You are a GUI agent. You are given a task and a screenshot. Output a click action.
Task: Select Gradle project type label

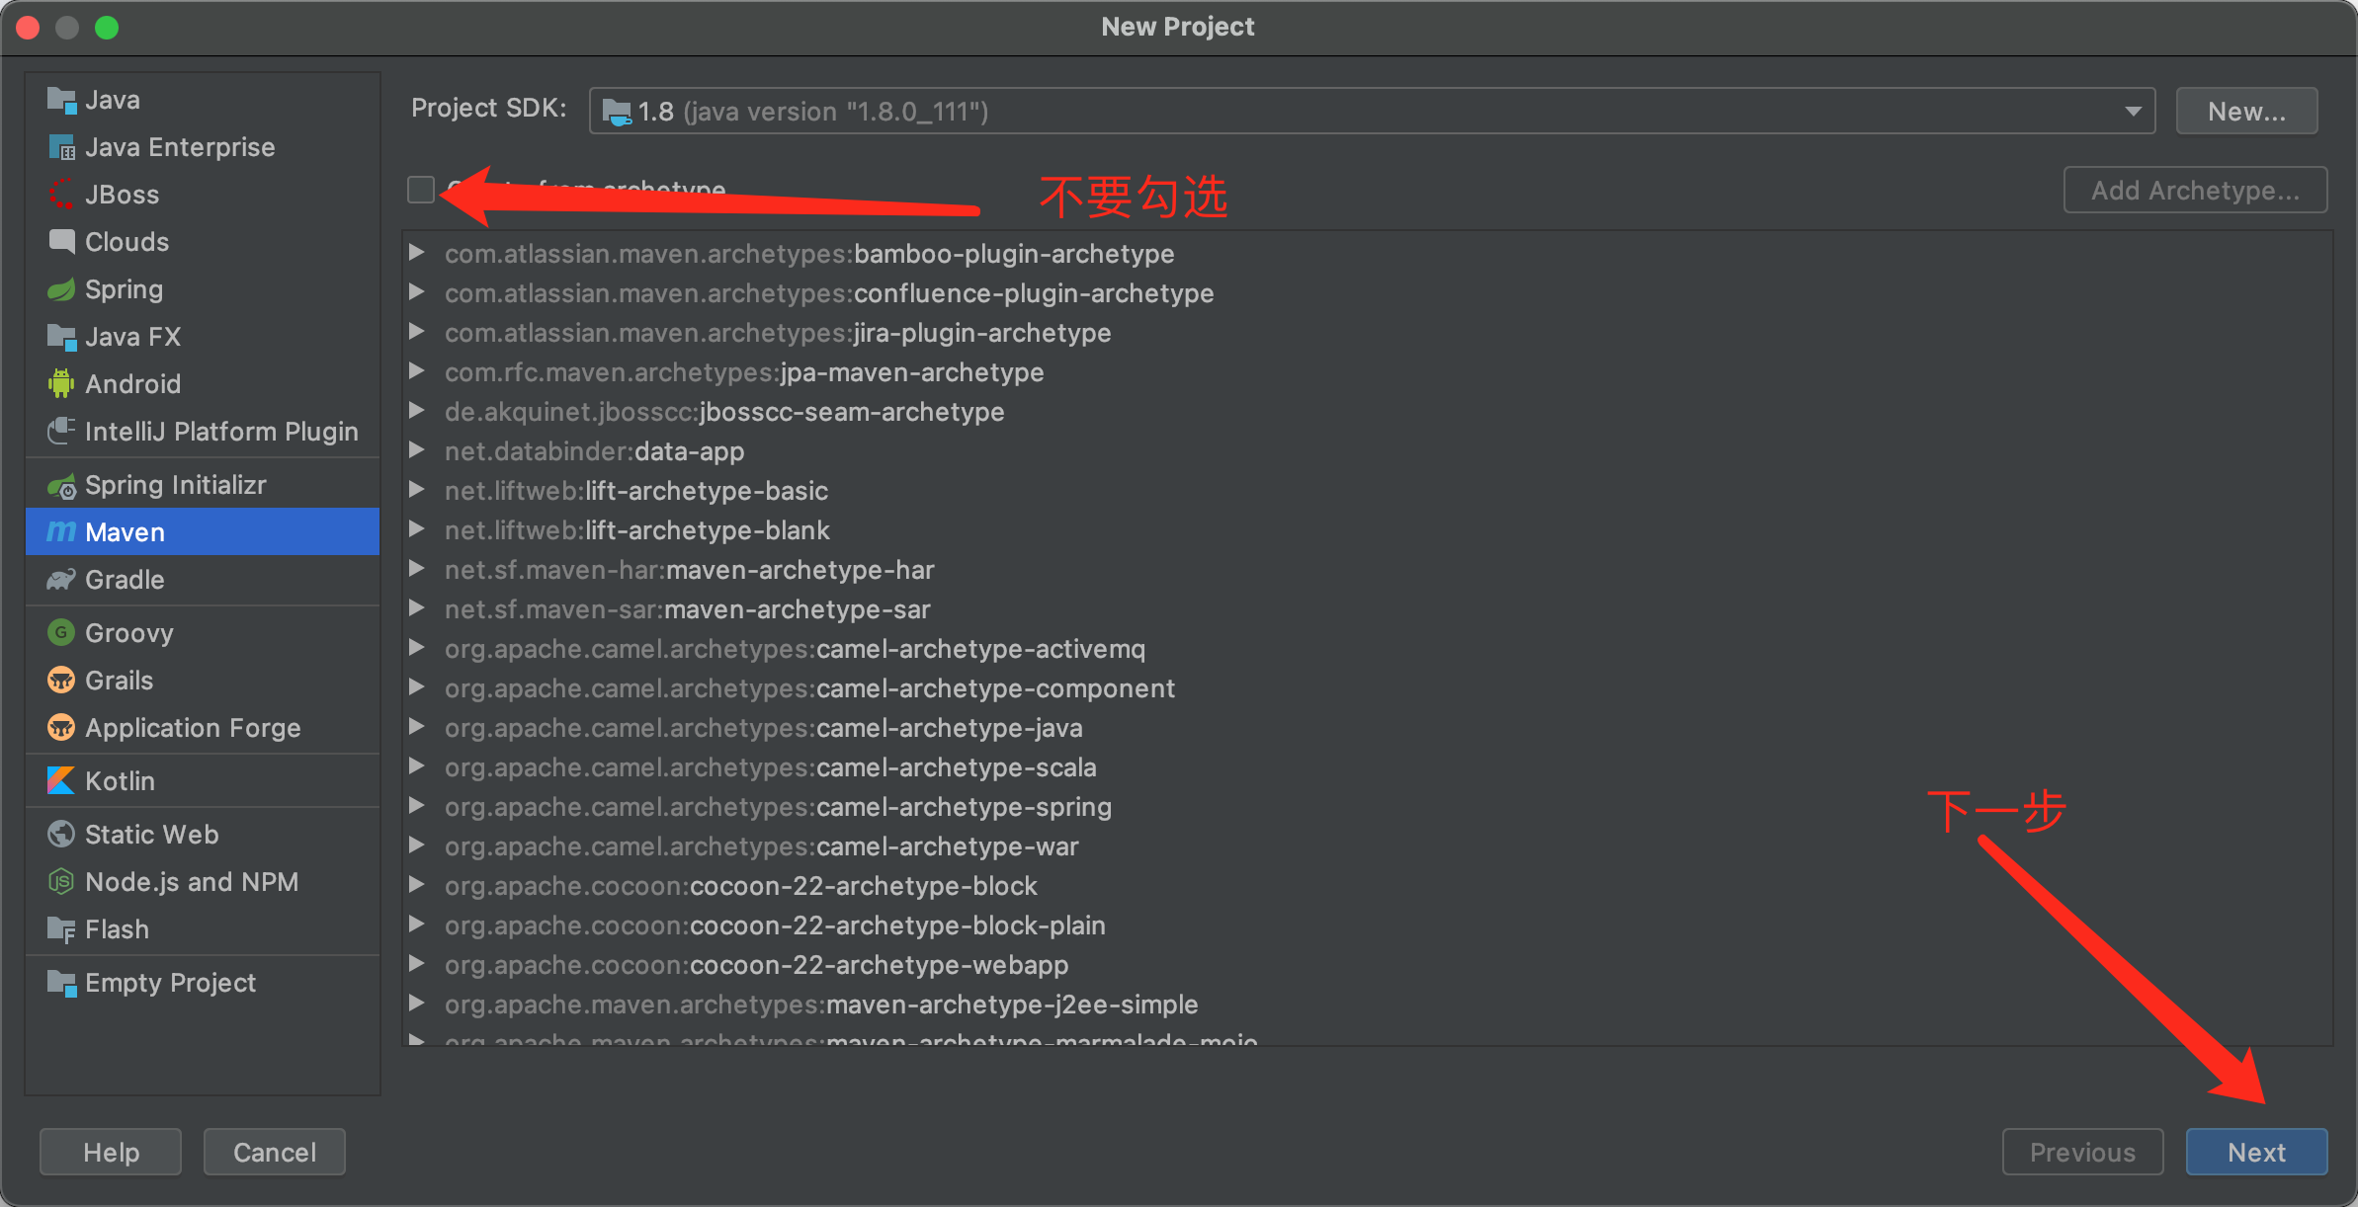click(125, 580)
